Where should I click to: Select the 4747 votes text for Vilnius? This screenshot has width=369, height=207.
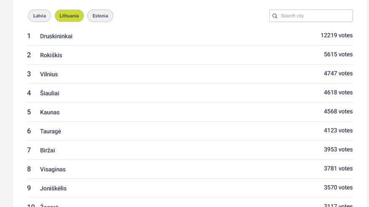coord(338,73)
